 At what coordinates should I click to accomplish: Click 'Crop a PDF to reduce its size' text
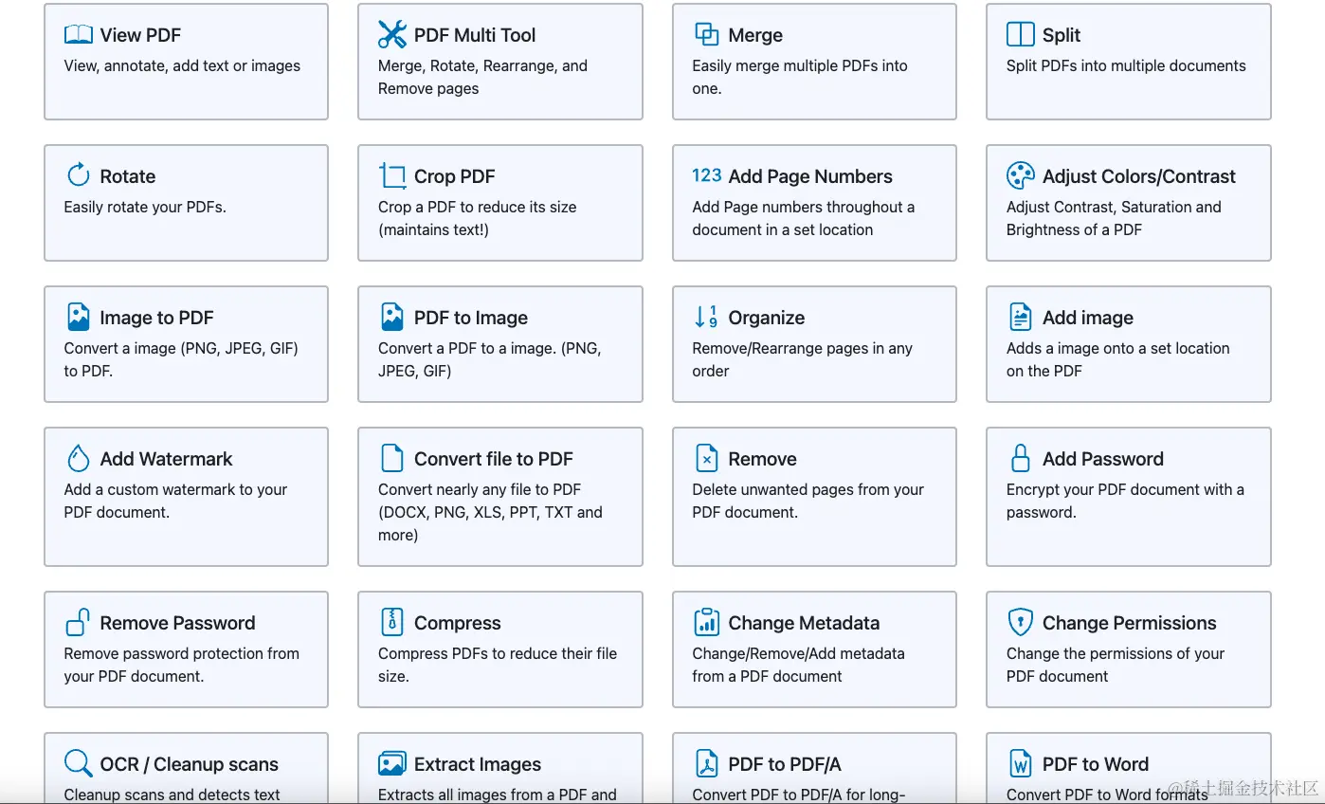click(x=478, y=218)
